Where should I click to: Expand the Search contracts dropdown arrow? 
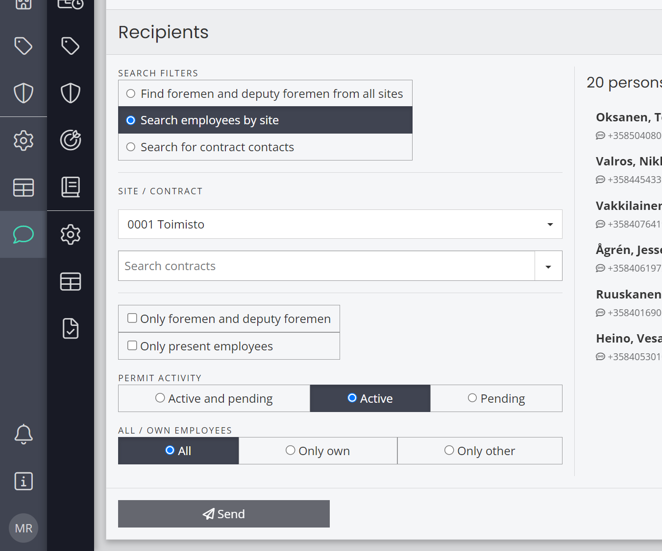click(x=548, y=266)
